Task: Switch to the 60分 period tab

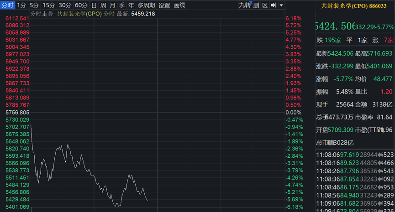Action: pyautogui.click(x=81, y=5)
